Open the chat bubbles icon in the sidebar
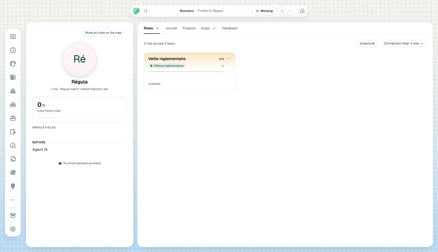Screen dimensions: 438x252 (13, 146)
